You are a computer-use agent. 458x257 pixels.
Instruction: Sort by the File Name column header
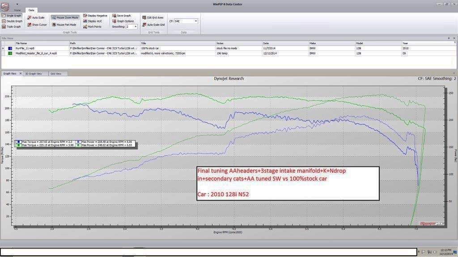(42, 43)
